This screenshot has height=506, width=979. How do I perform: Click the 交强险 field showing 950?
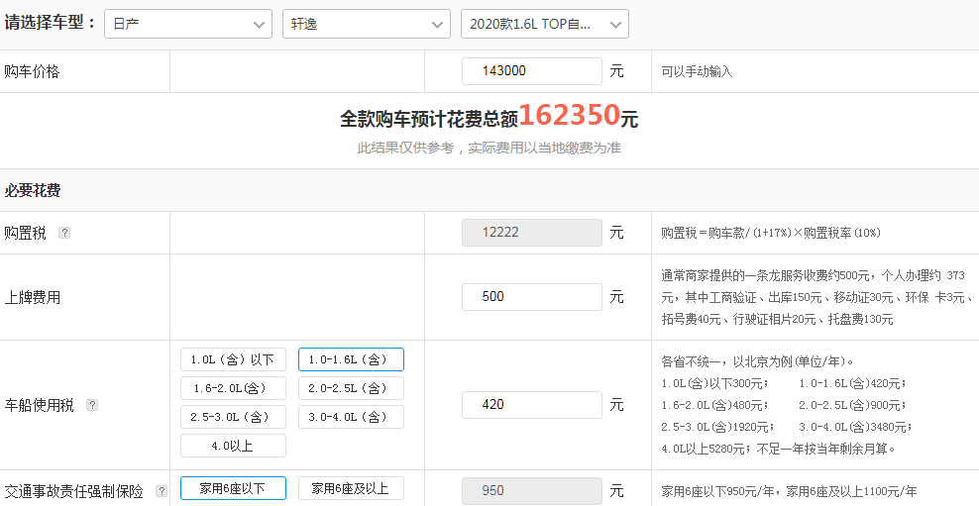point(532,491)
